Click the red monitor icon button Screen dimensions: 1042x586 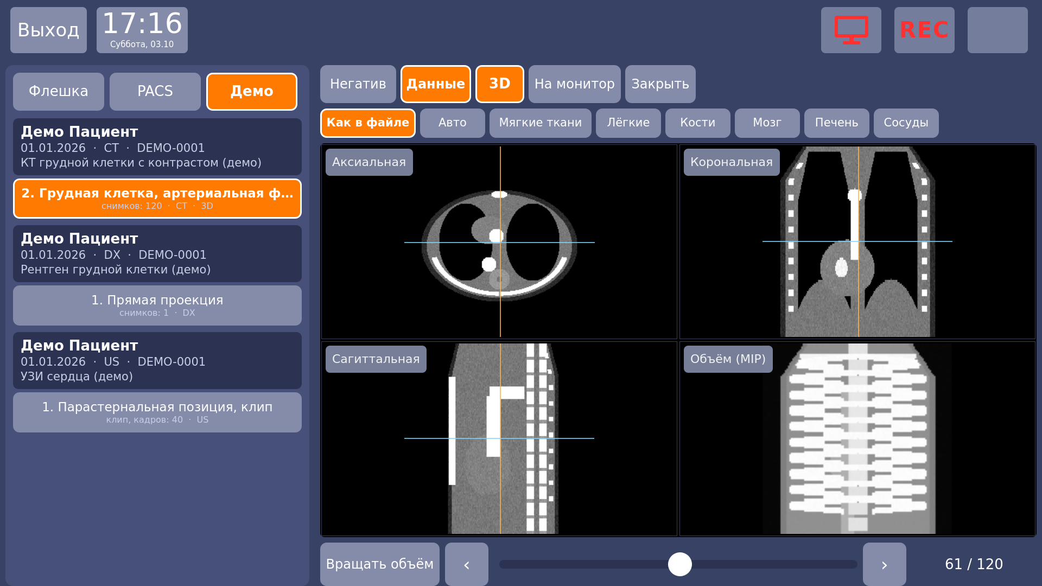tap(851, 30)
